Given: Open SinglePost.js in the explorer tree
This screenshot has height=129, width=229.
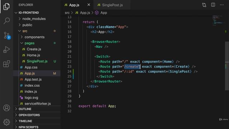Looking at the screenshot, I should pos(37,61).
